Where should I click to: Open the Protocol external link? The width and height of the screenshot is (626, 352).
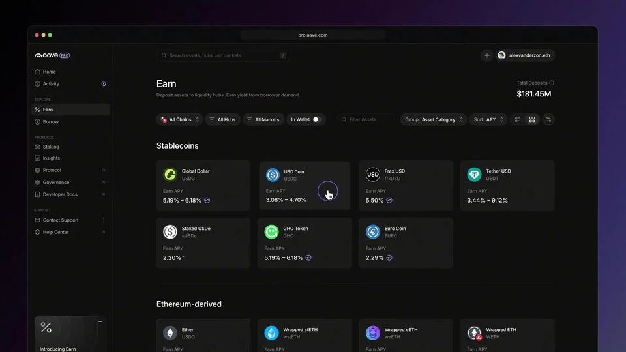70,170
